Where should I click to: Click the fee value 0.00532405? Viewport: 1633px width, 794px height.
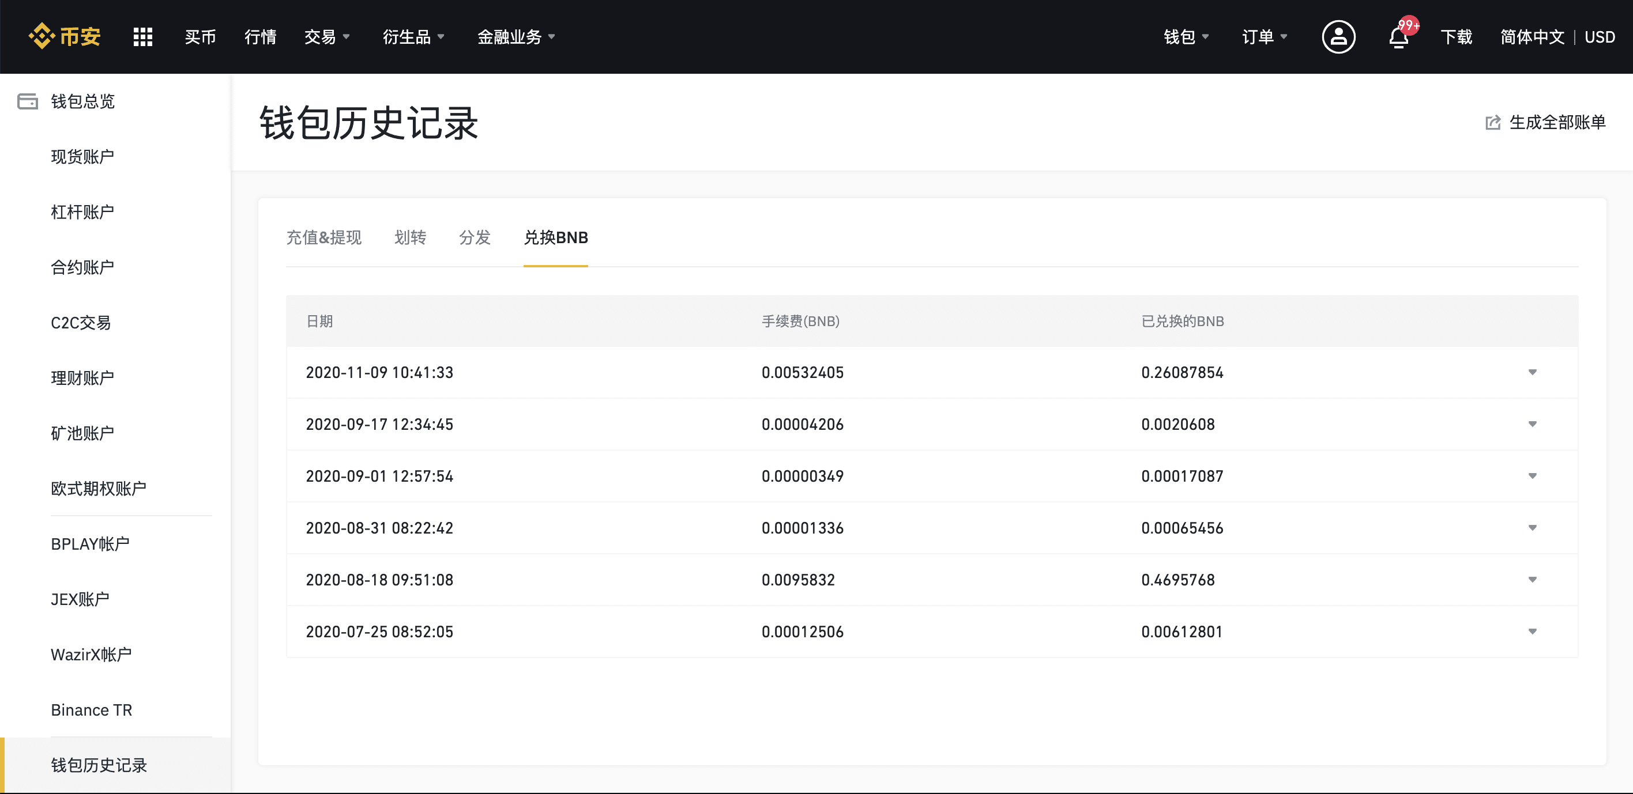[803, 373]
